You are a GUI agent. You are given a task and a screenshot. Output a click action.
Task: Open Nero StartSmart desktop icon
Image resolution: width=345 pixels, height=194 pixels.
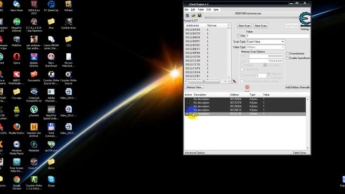click(51, 60)
